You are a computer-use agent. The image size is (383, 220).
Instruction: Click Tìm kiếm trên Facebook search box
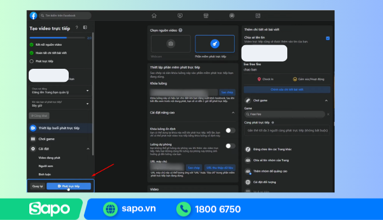coord(65,15)
